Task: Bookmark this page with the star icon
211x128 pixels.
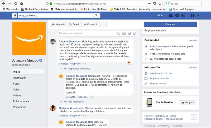Action: coord(160,4)
